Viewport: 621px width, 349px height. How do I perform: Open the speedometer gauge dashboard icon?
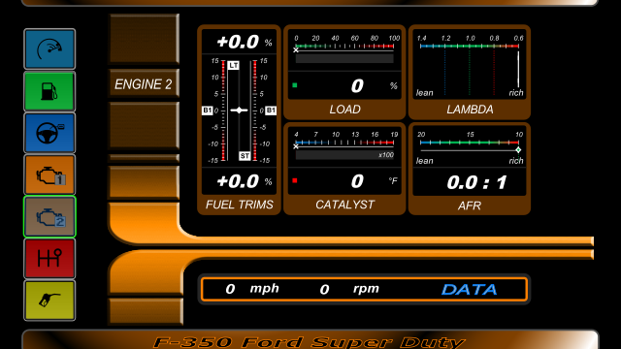tap(49, 49)
